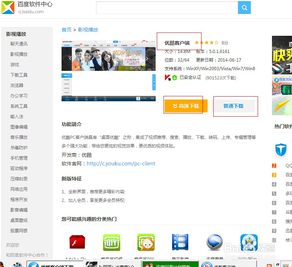Click next arrow on screenshot carousel
292x267 pixels.
pos(147,58)
